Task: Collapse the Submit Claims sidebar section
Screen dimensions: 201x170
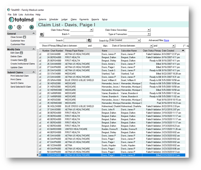Action: pyautogui.click(x=34, y=72)
